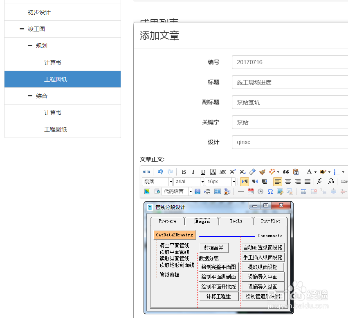The height and width of the screenshot is (318, 348).
Task: Center-align the paragraph text
Action: click(288, 182)
